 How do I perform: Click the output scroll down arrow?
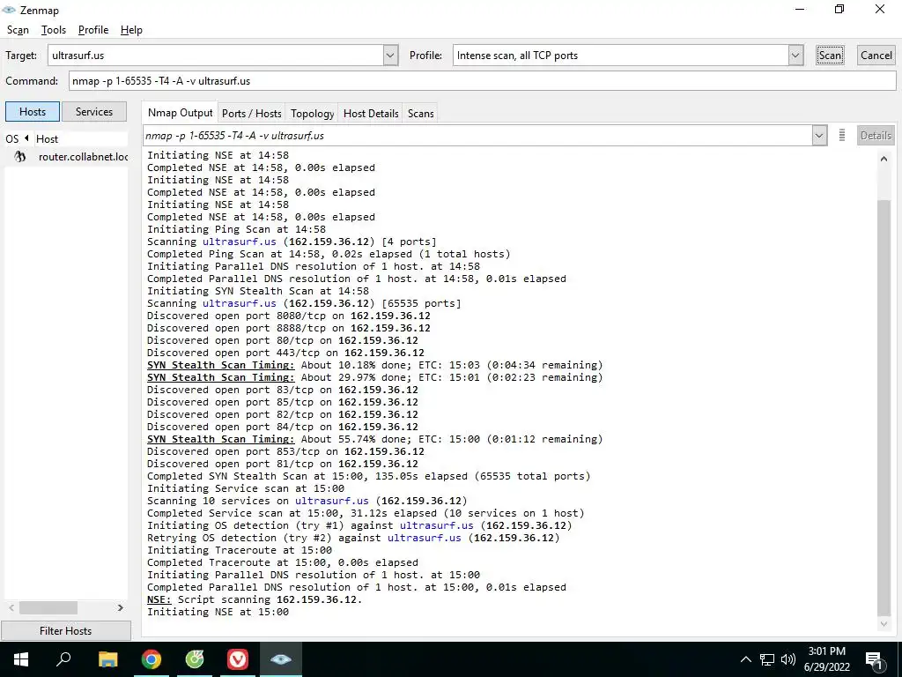[884, 624]
